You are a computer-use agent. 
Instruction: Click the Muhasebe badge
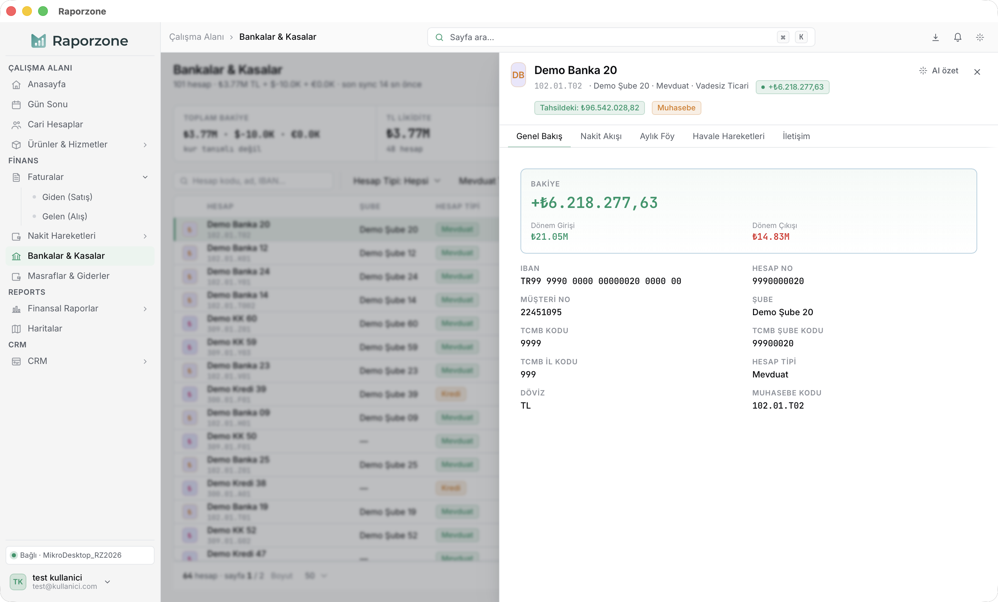click(676, 108)
